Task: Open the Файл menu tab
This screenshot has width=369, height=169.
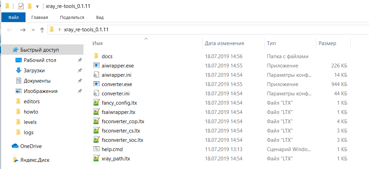Action: pyautogui.click(x=13, y=17)
